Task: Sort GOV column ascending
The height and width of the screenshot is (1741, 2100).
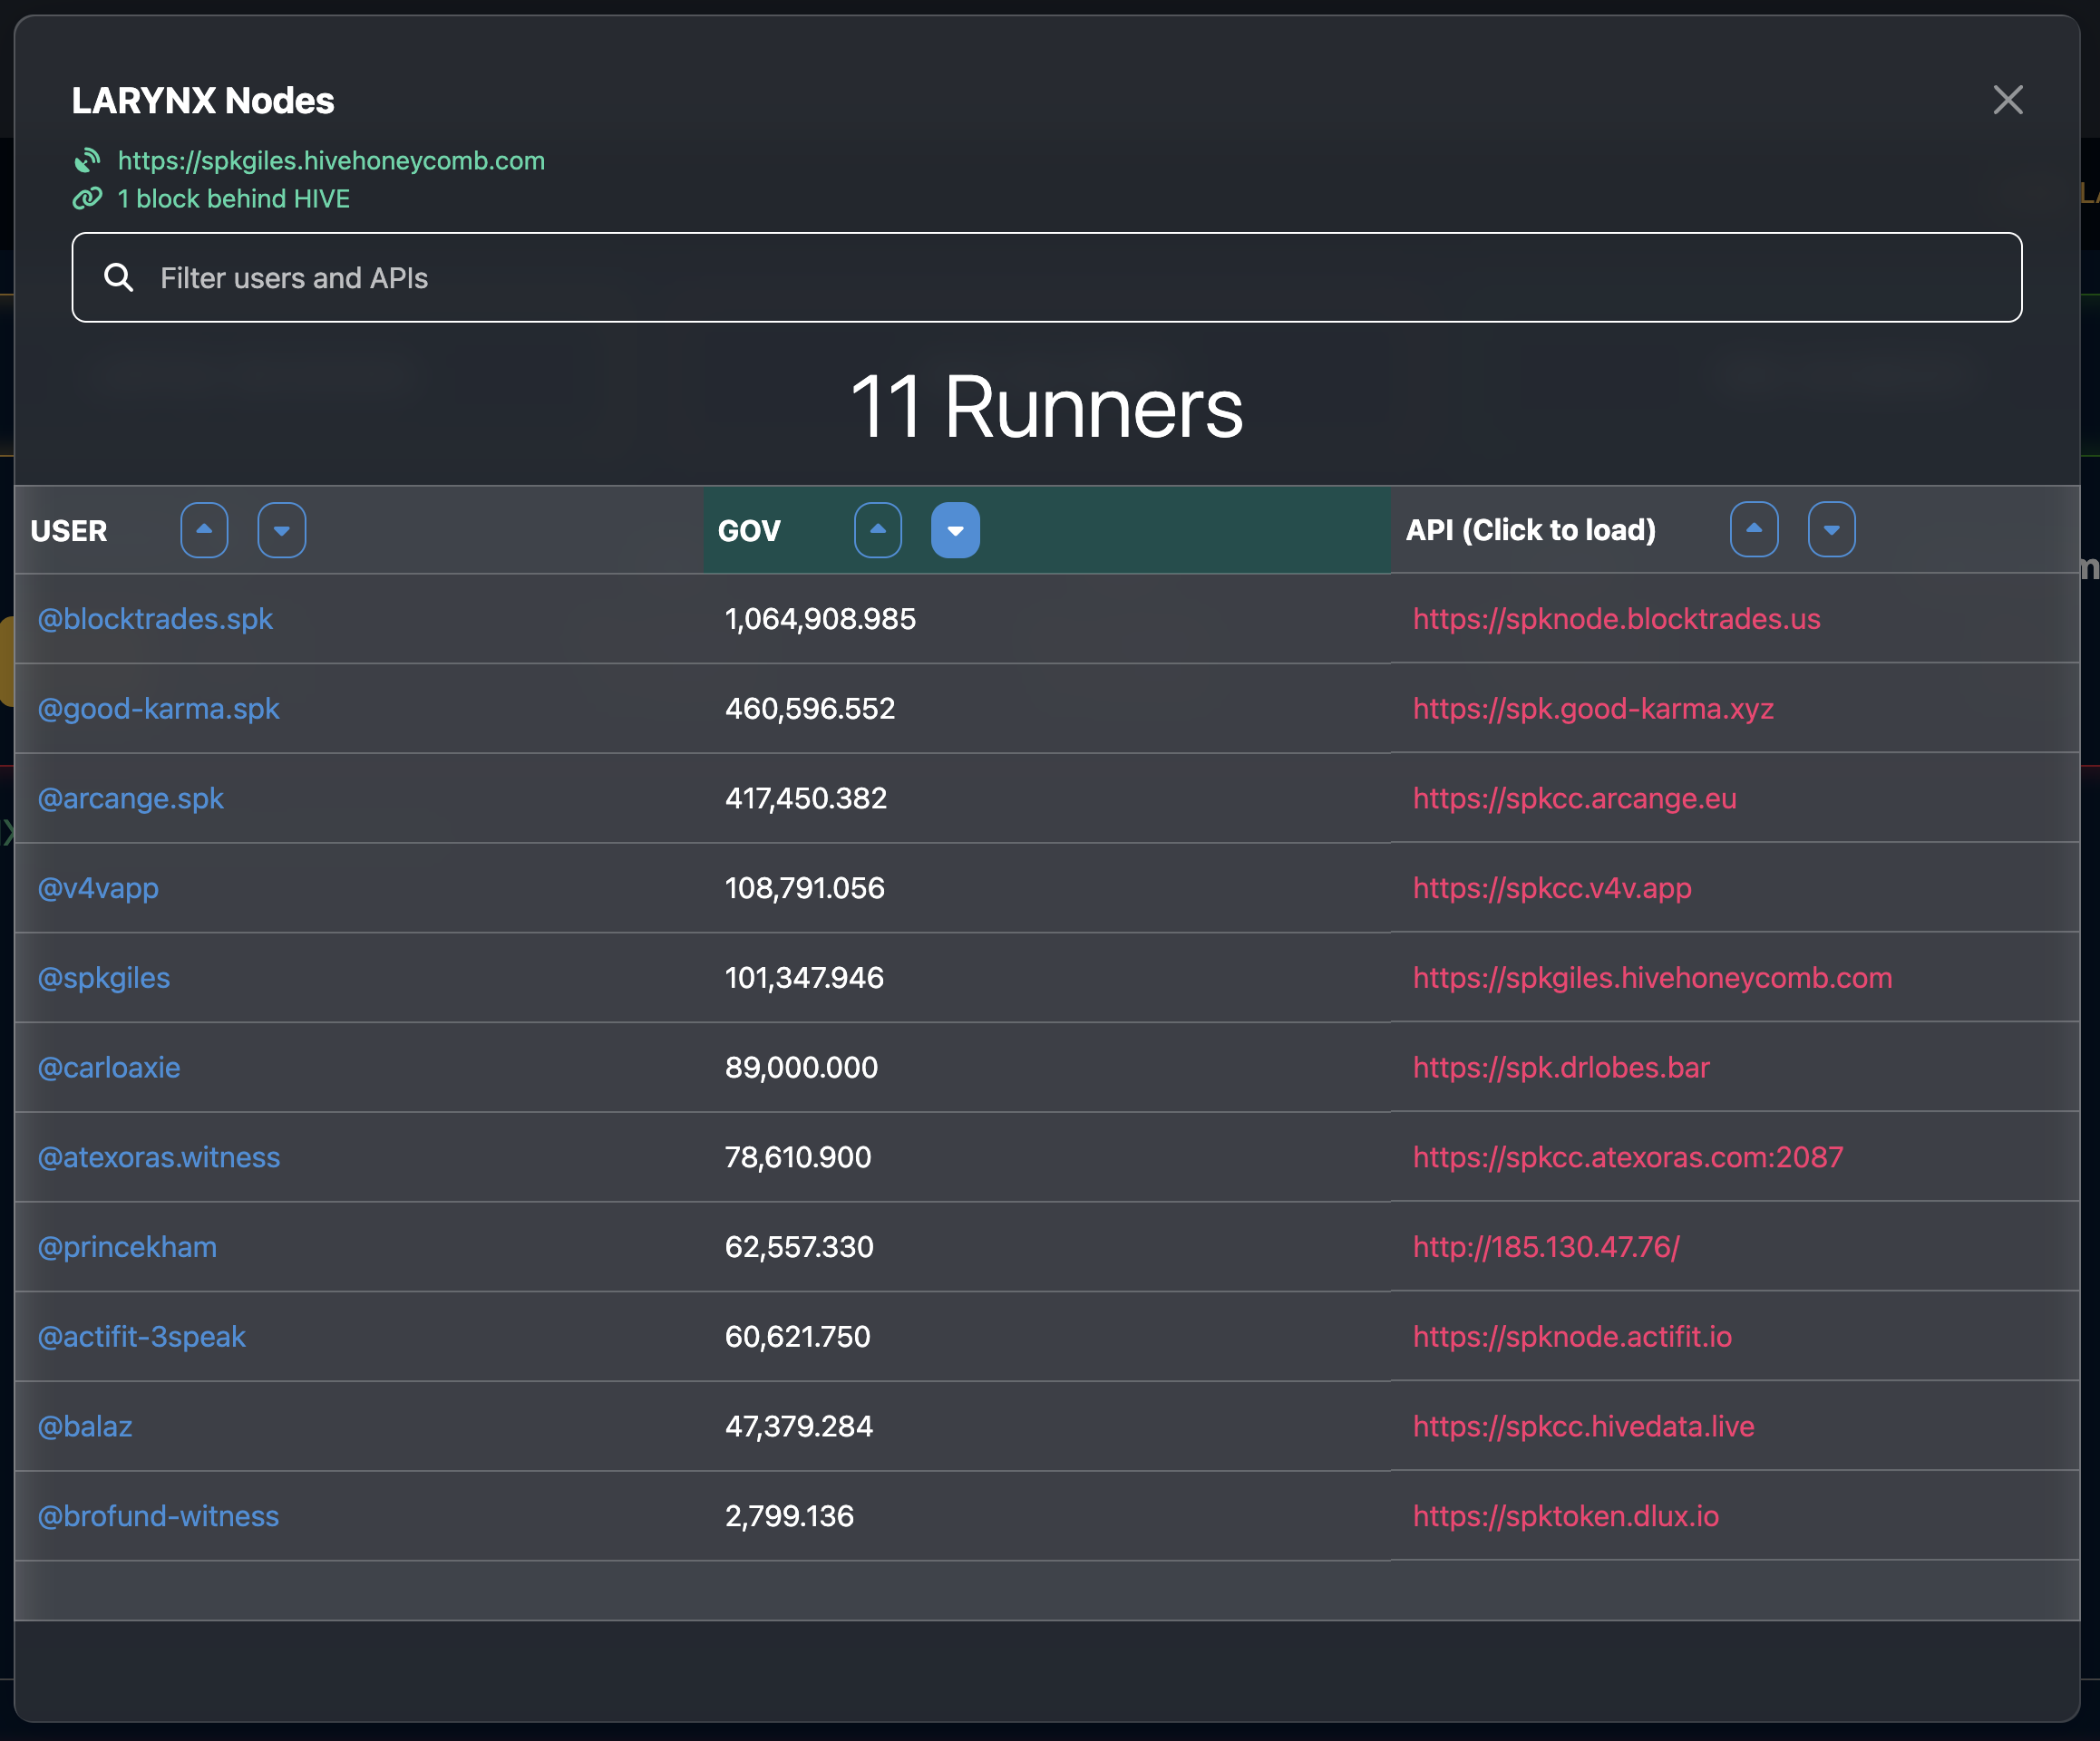Action: coord(878,529)
